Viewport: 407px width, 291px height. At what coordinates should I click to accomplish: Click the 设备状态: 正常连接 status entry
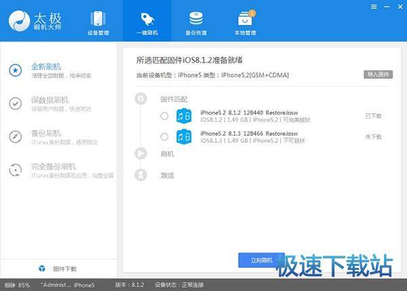click(179, 285)
